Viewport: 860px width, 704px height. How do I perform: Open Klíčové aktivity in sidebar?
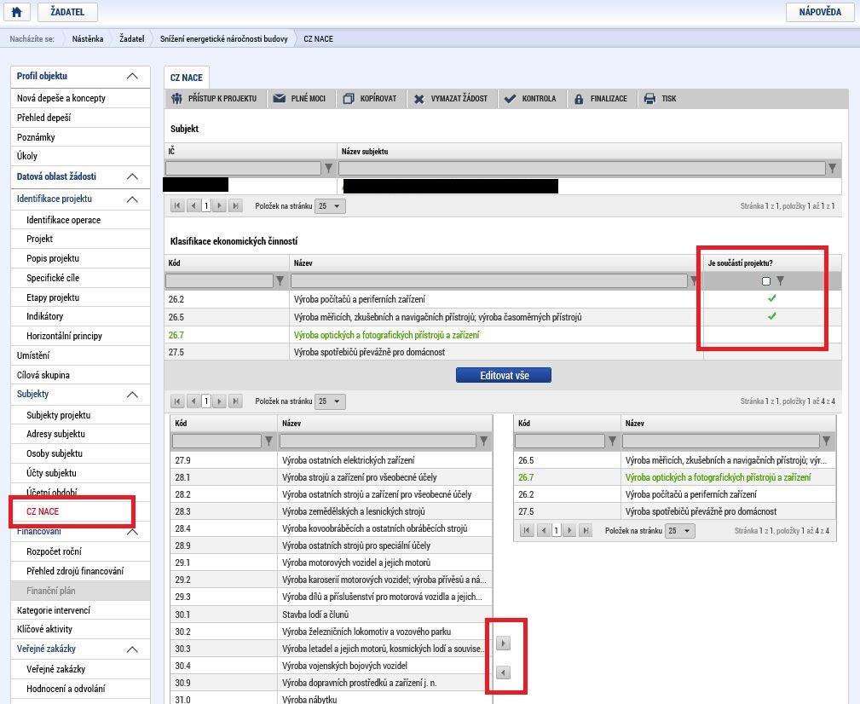pos(44,630)
